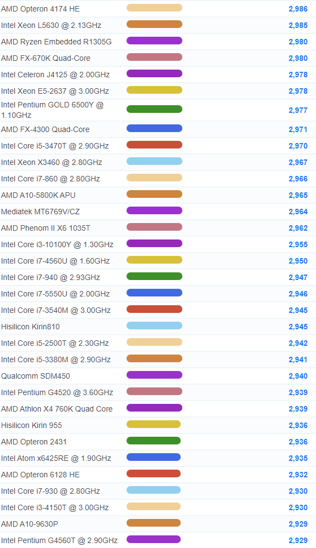Open Intel Pentium GOLD 6500Y entry
The image size is (316, 548).
(x=53, y=110)
